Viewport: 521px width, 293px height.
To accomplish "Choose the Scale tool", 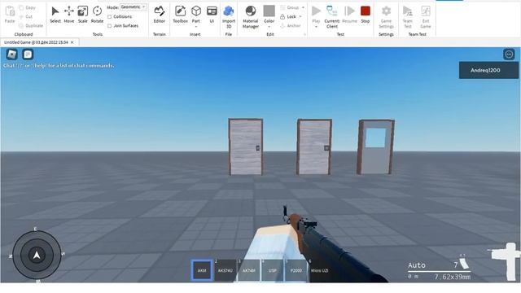I will (83, 15).
